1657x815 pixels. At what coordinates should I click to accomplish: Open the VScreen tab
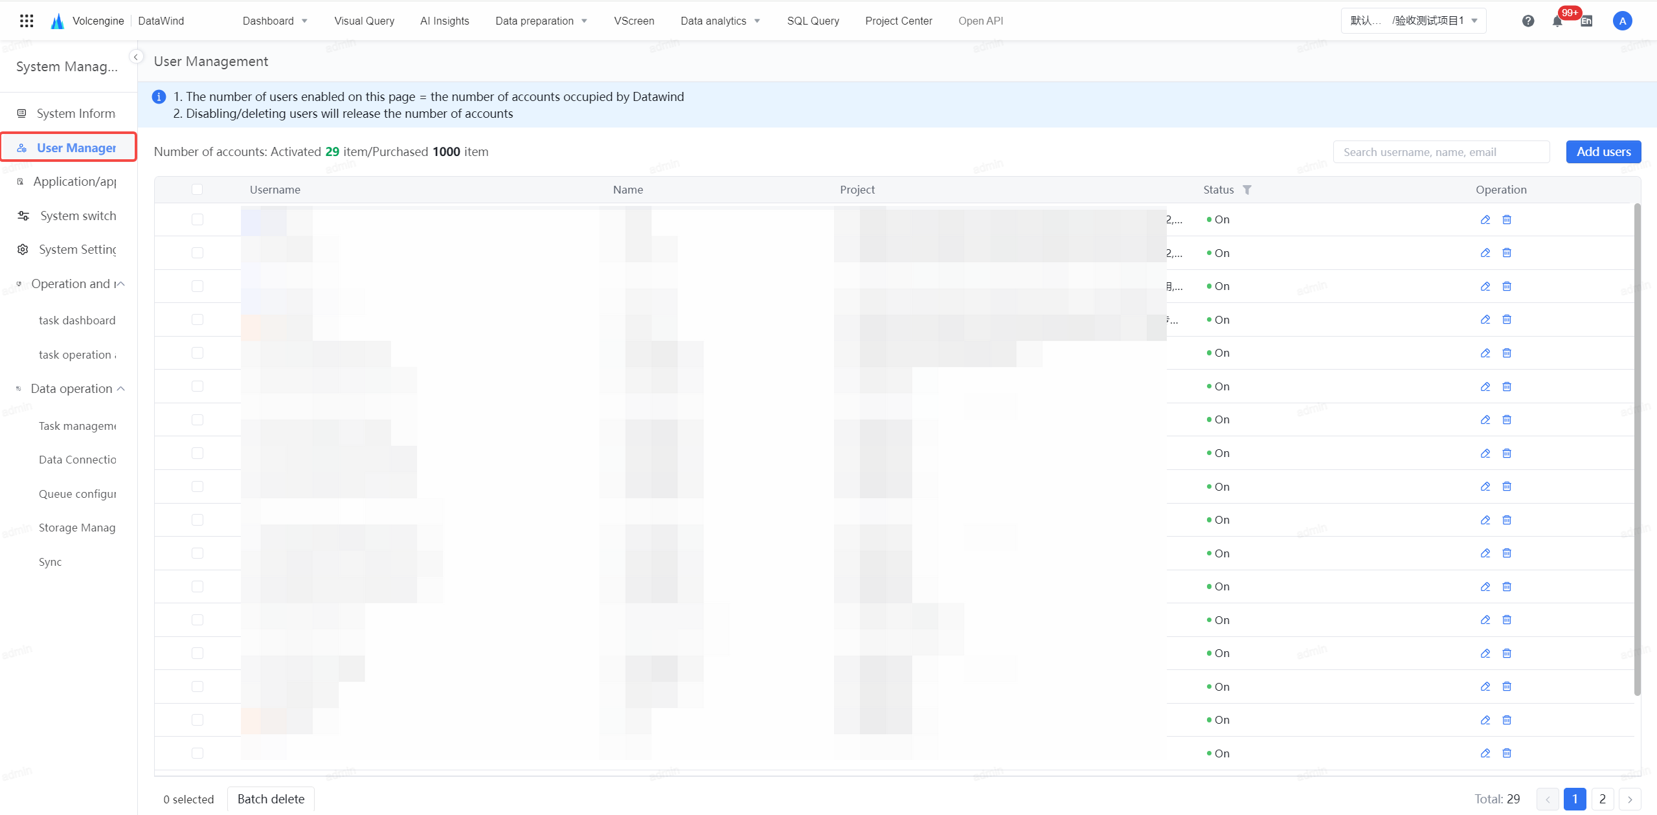(634, 21)
